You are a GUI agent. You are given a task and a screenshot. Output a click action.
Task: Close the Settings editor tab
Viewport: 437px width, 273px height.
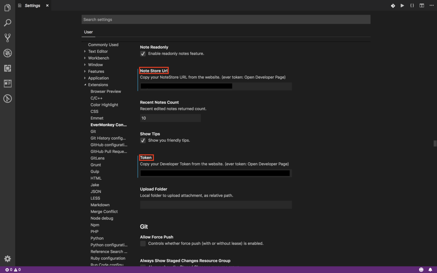(x=47, y=5)
